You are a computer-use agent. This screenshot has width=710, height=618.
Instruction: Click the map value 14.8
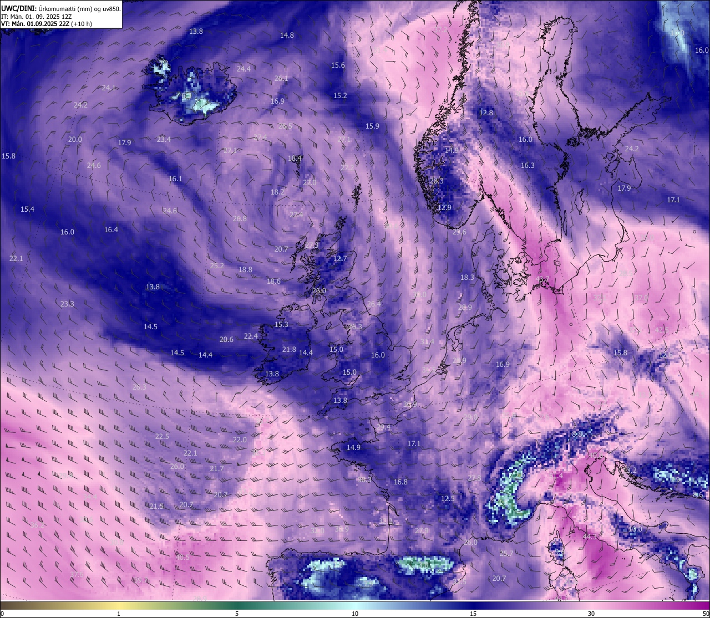[x=287, y=35]
